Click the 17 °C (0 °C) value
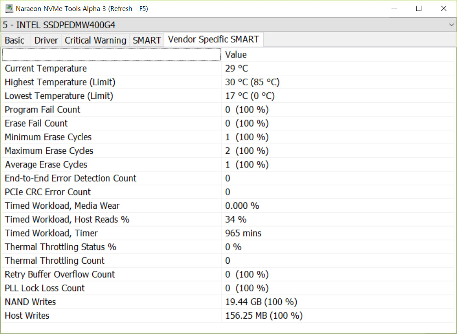Viewport: 457px width, 334px height. (250, 96)
